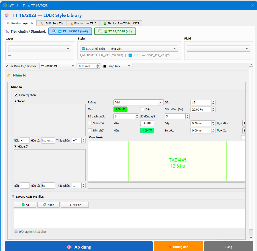
Task: Click the Bo góc 0.00 mm spinner arrows
Action: coord(213,131)
